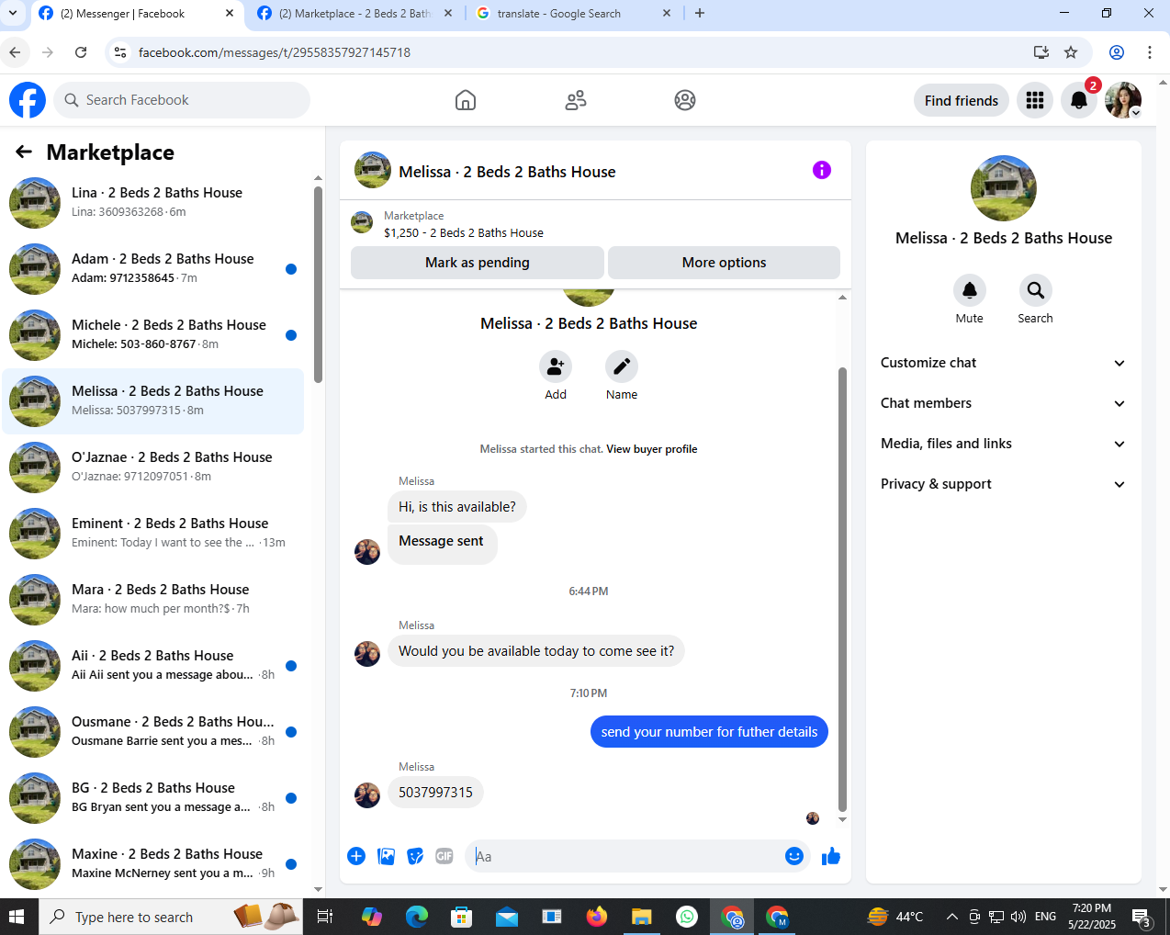This screenshot has width=1170, height=935.
Task: Open Ousmane conversation in list
Action: 153,732
